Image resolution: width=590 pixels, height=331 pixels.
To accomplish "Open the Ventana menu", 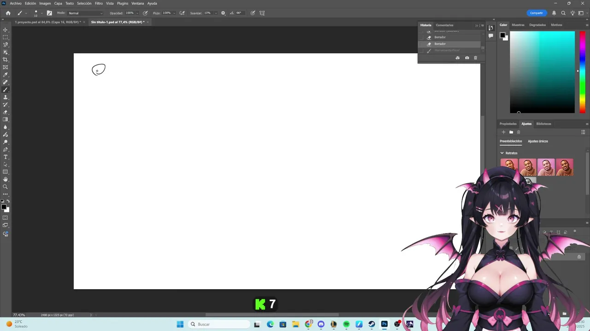I will tap(138, 3).
